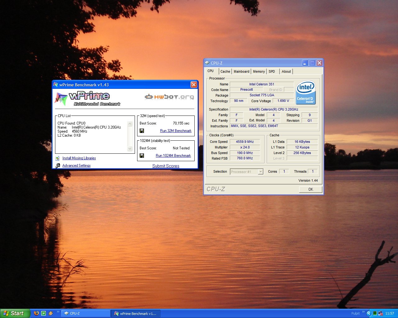Click the Instructions field MMX, SSE list
Screen dimensions: 398x318
pyautogui.click(x=274, y=126)
